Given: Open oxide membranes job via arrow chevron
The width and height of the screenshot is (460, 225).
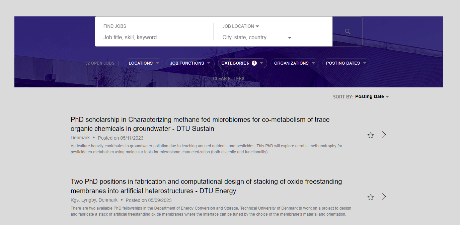Looking at the screenshot, I should (x=384, y=197).
